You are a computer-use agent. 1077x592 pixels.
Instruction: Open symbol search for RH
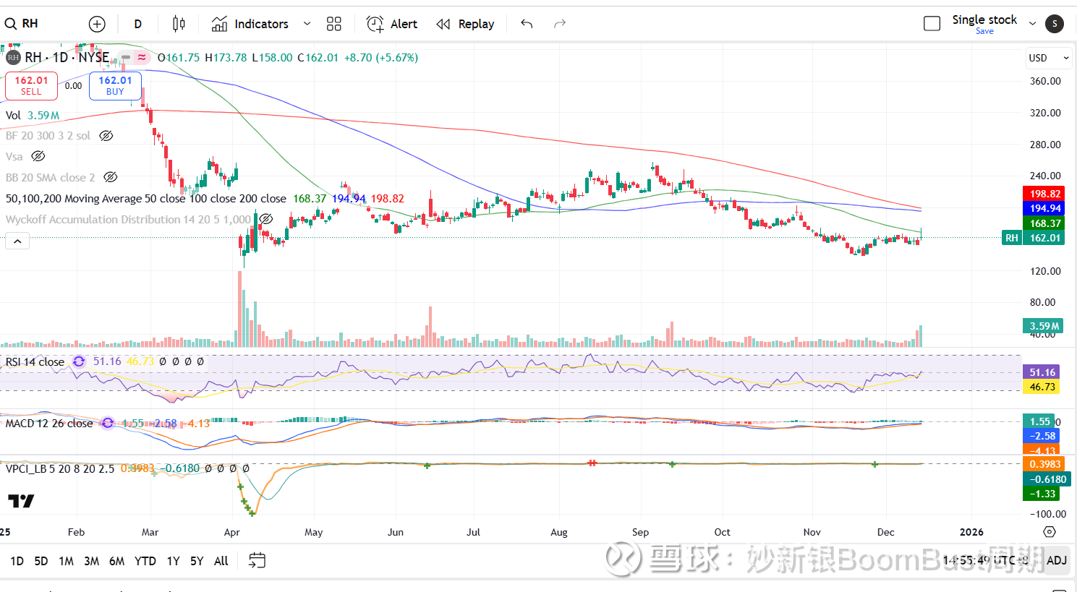click(x=22, y=24)
